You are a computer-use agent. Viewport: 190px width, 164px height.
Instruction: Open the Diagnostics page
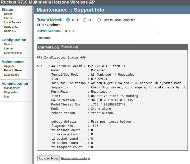point(11,92)
